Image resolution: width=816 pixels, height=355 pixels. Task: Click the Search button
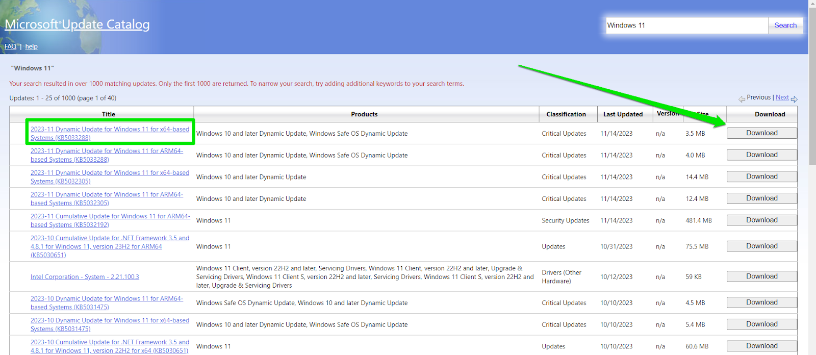coord(785,26)
